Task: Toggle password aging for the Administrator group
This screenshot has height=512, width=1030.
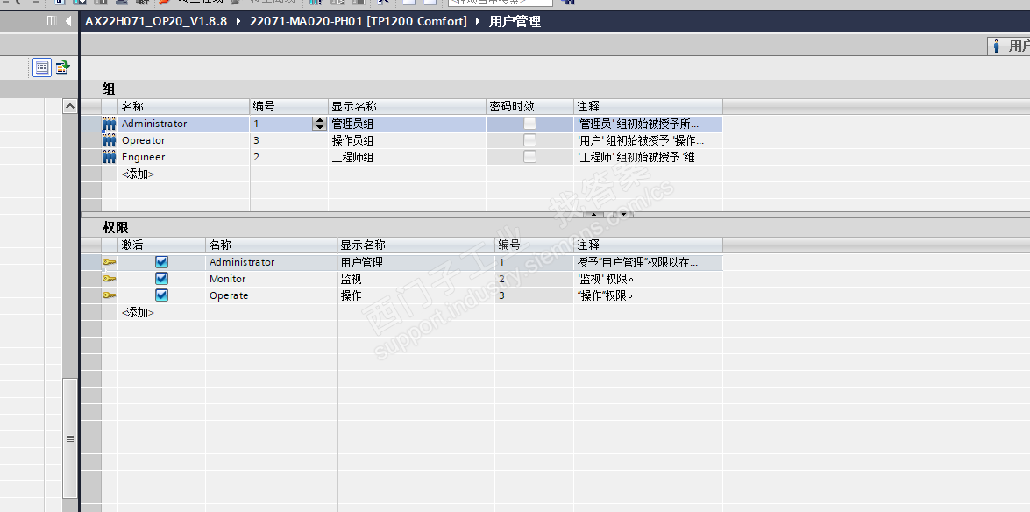Action: point(529,124)
